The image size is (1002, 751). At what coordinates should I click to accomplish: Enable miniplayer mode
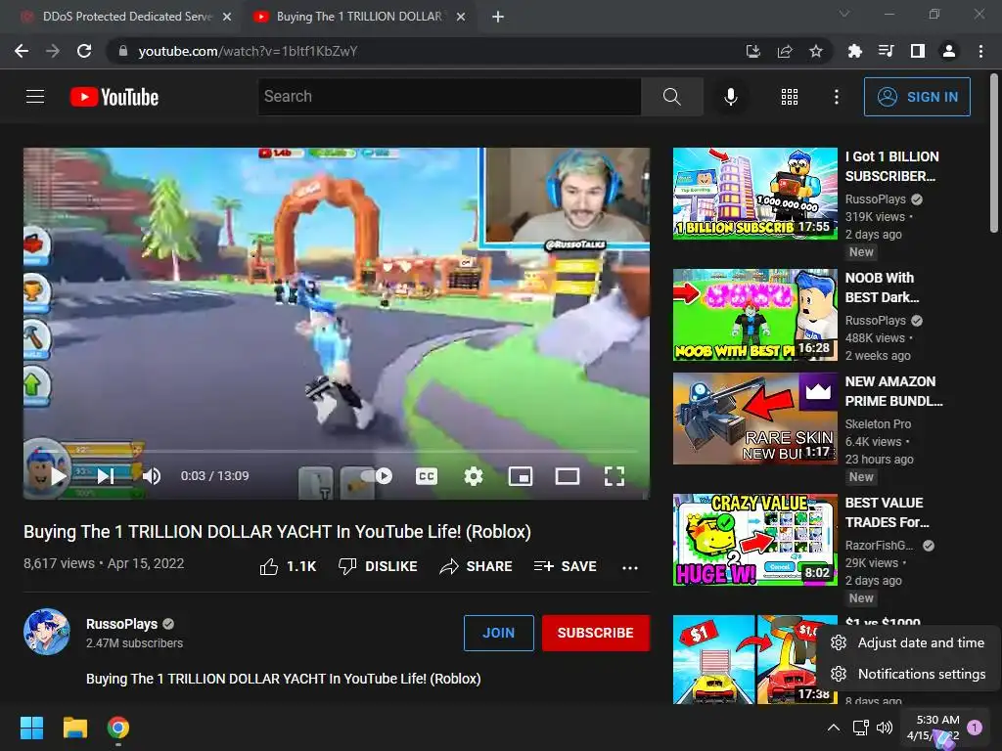click(521, 476)
